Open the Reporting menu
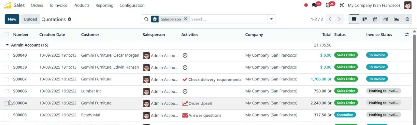 (104, 5)
